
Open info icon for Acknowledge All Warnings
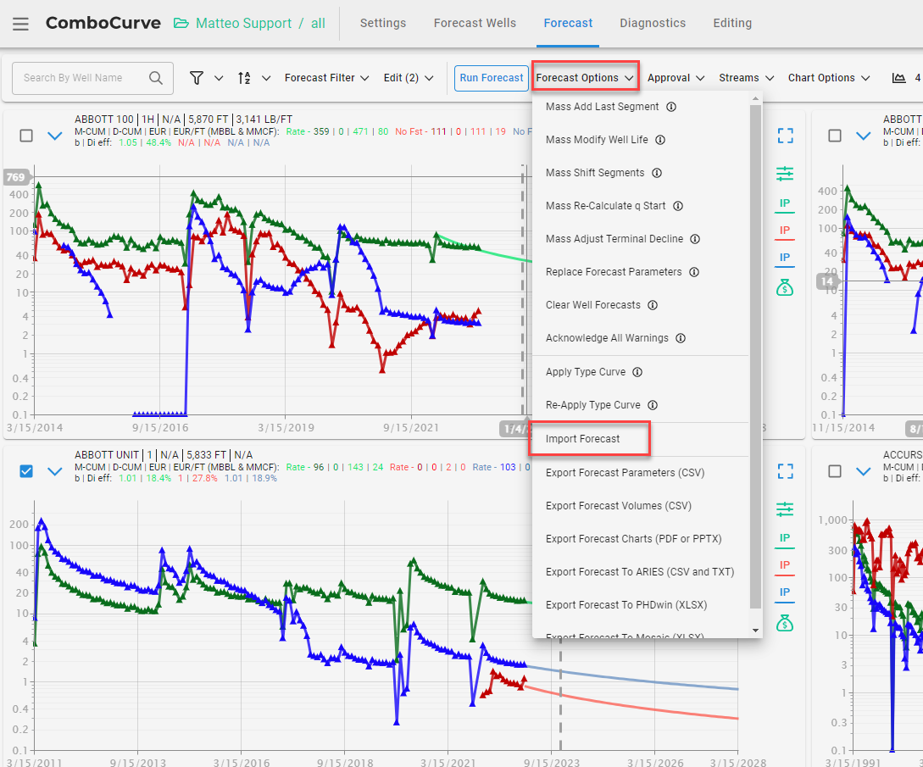tap(681, 338)
